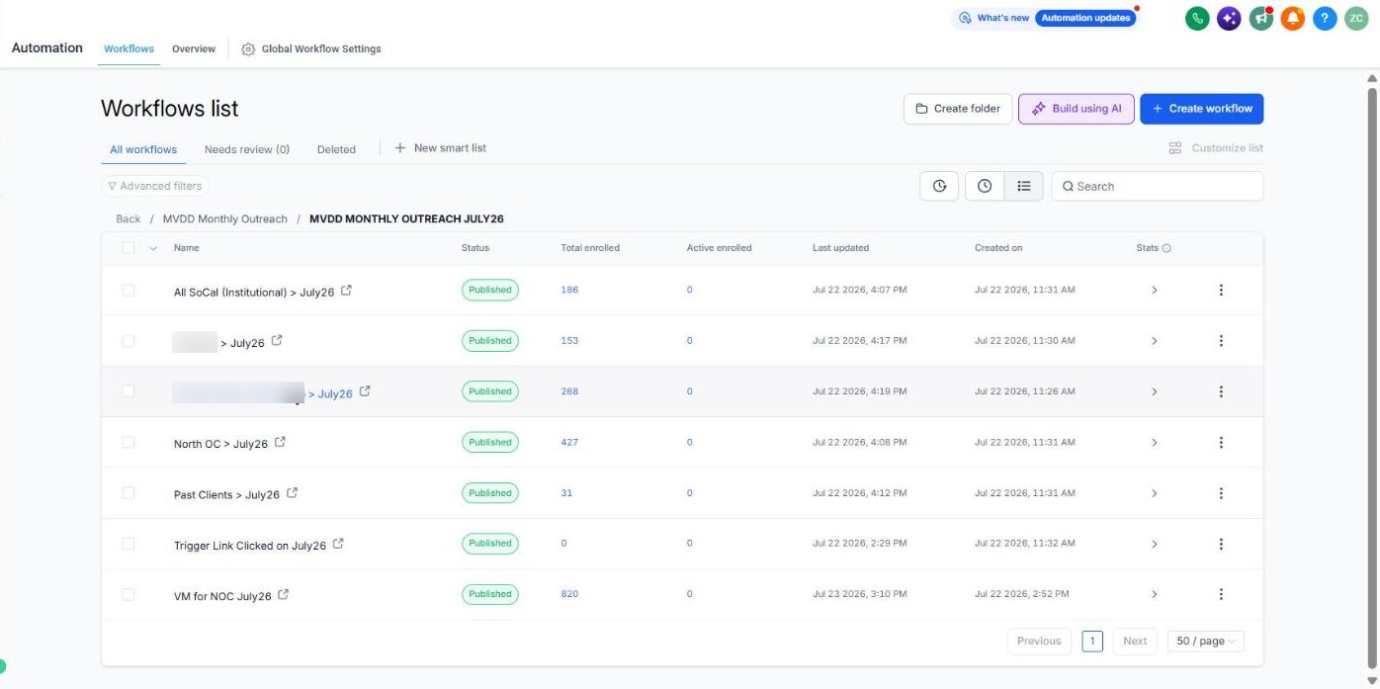Click the blue help question mark icon
Viewport: 1380px width, 689px height.
pos(1325,18)
